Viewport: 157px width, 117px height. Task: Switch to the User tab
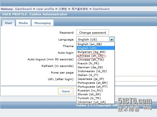(9, 23)
